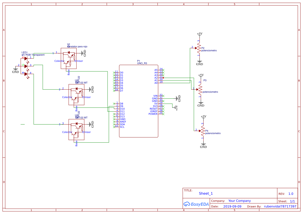Click the 'UNO_R3' name label

click(142, 63)
